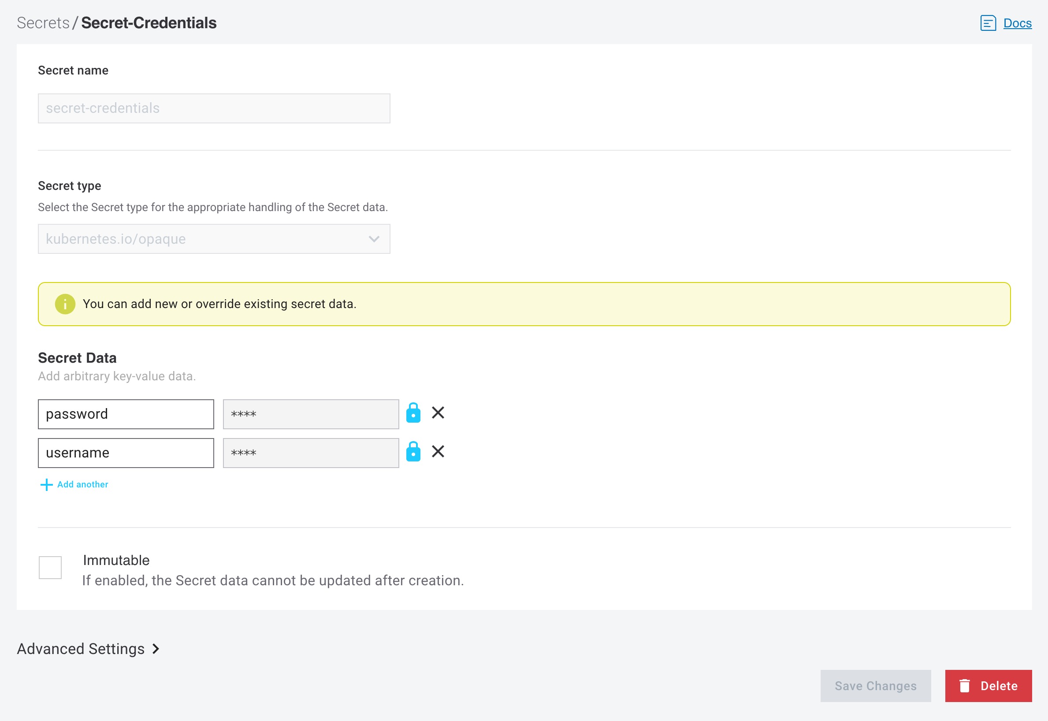This screenshot has width=1048, height=721.
Task: Click the Secret name input field
Action: pyautogui.click(x=214, y=108)
